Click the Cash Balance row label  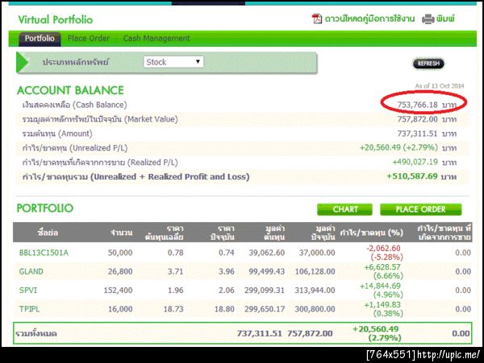(x=75, y=105)
